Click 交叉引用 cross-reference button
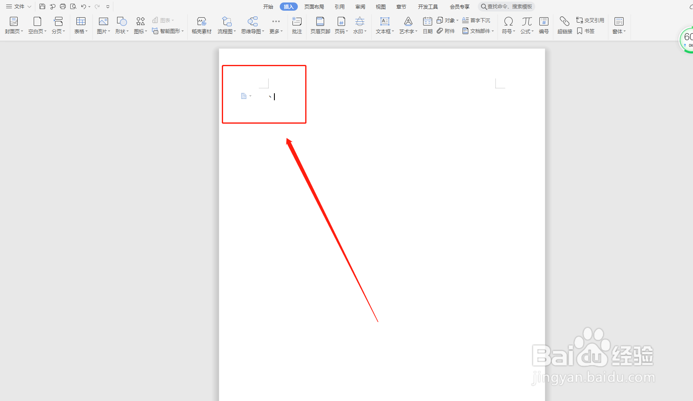The width and height of the screenshot is (693, 401). coord(590,20)
